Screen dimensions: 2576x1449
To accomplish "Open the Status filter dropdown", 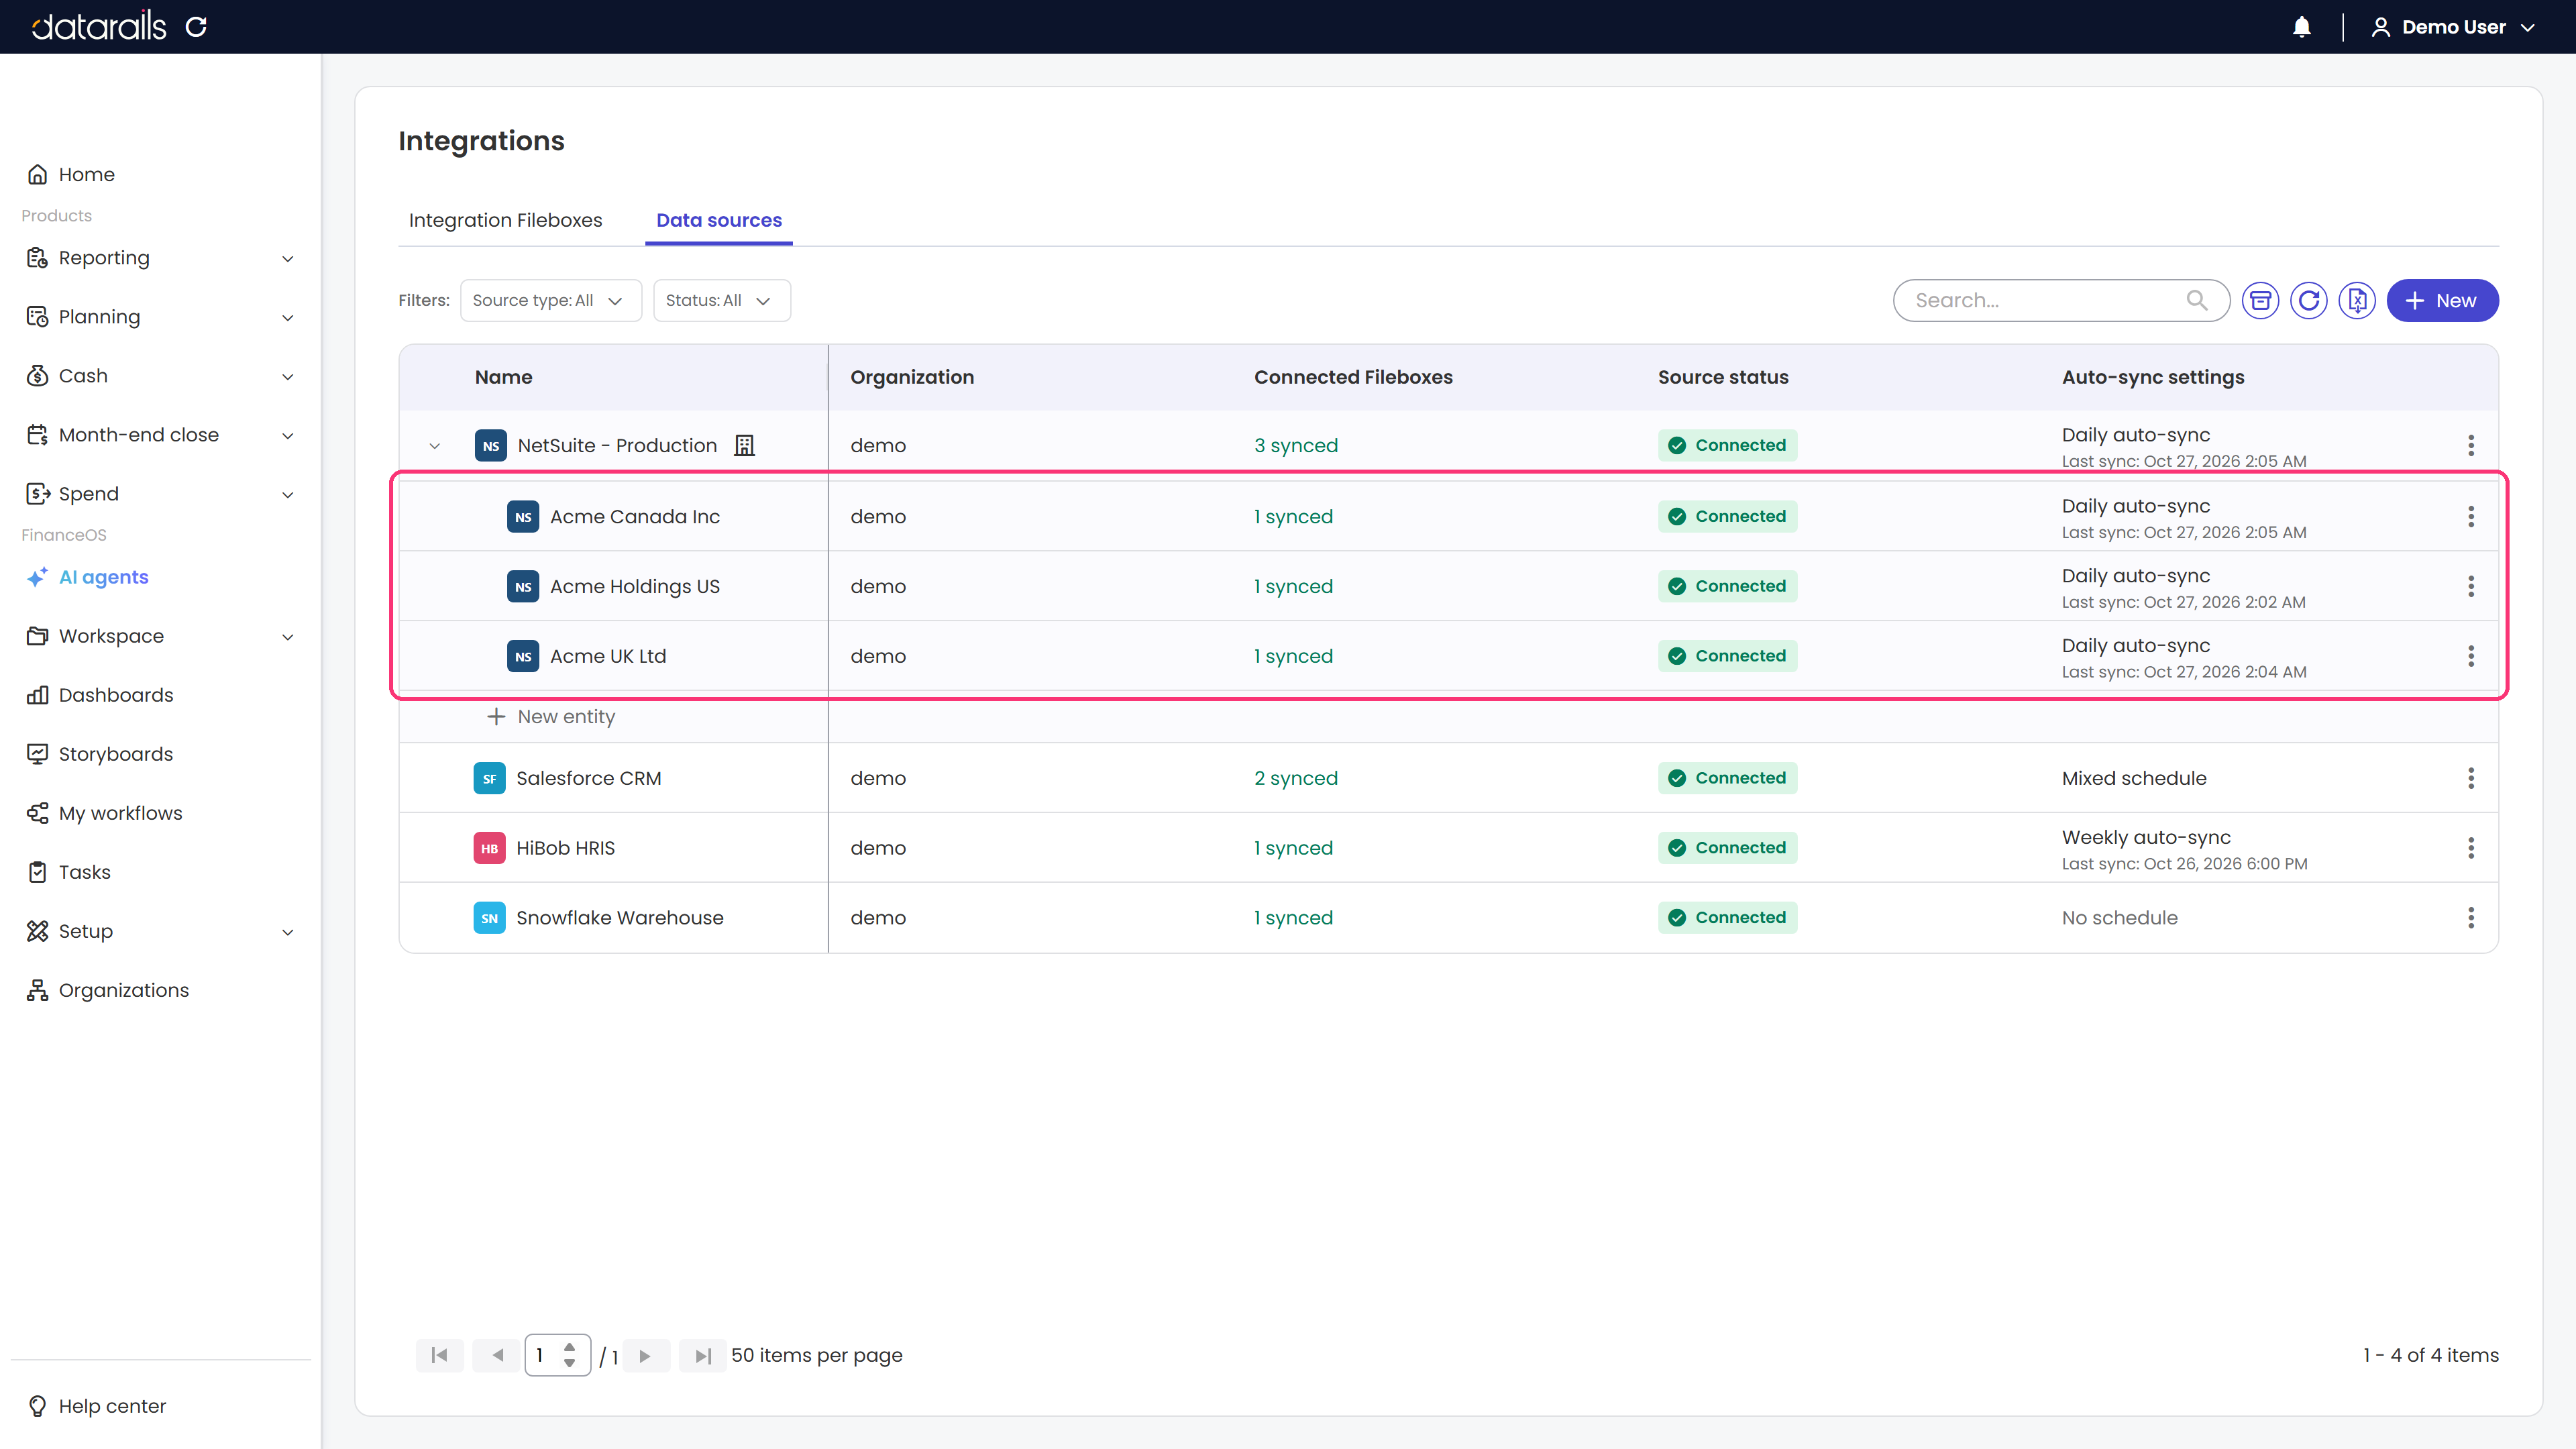I will coord(721,300).
